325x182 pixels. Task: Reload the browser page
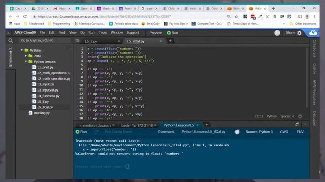pyautogui.click(x=25, y=16)
